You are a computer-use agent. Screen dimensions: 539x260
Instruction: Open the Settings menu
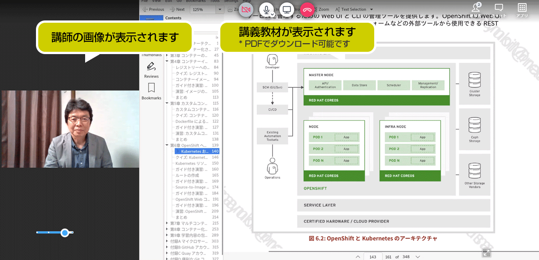[x=231, y=1]
